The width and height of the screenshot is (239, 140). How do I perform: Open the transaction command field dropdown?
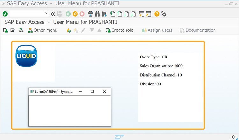[x=46, y=13]
